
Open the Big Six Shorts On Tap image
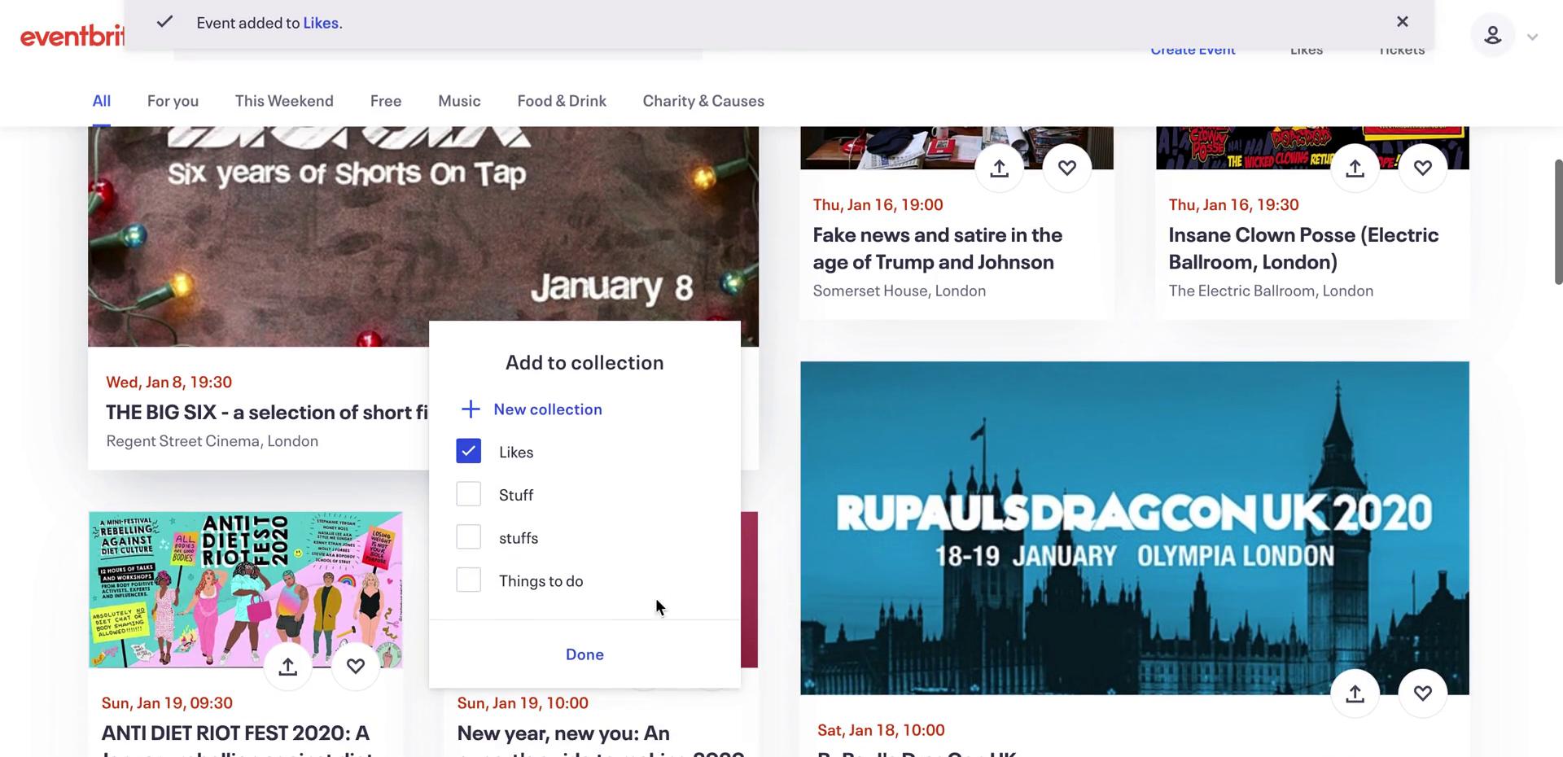point(423,236)
